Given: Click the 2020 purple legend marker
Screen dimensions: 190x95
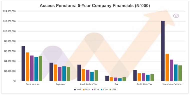Looking at the screenshot, I should coord(93,90).
